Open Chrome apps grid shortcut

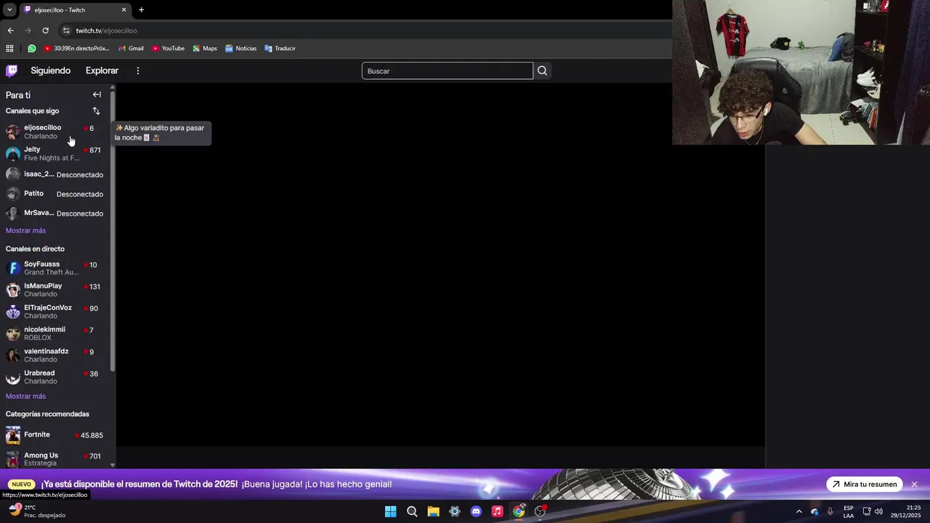click(x=9, y=49)
